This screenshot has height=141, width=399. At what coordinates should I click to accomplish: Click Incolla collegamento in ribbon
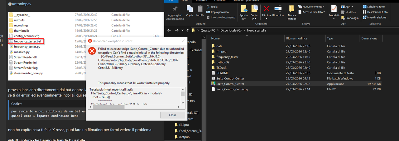pyautogui.click(x=220, y=18)
